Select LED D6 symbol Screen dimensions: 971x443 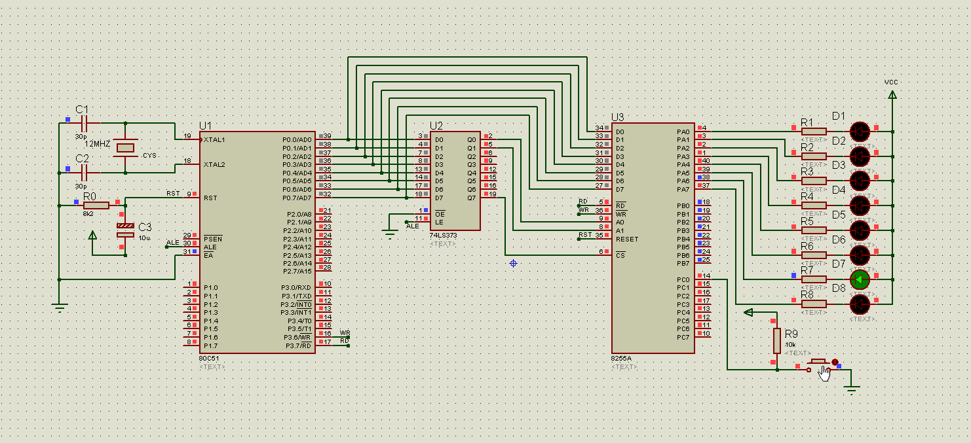[859, 255]
